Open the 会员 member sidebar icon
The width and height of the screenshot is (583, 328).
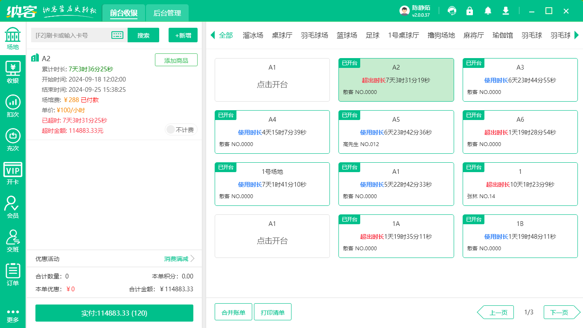(13, 207)
